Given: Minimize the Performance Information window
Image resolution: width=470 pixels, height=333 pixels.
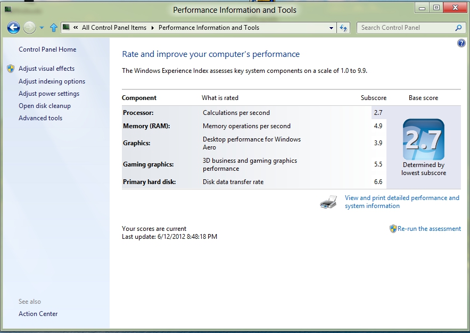Looking at the screenshot, I should 422,8.
